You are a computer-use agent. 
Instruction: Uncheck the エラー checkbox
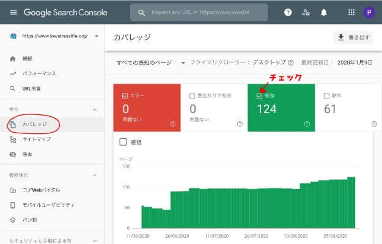pyautogui.click(x=125, y=95)
